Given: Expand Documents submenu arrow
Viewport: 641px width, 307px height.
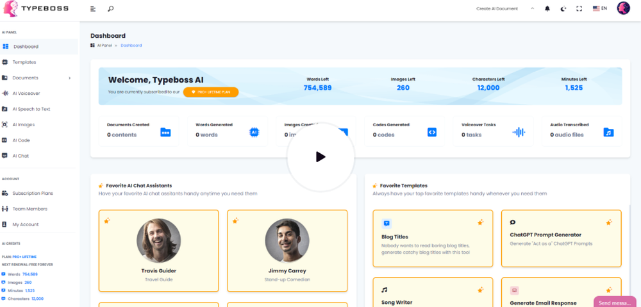Looking at the screenshot, I should click(69, 78).
